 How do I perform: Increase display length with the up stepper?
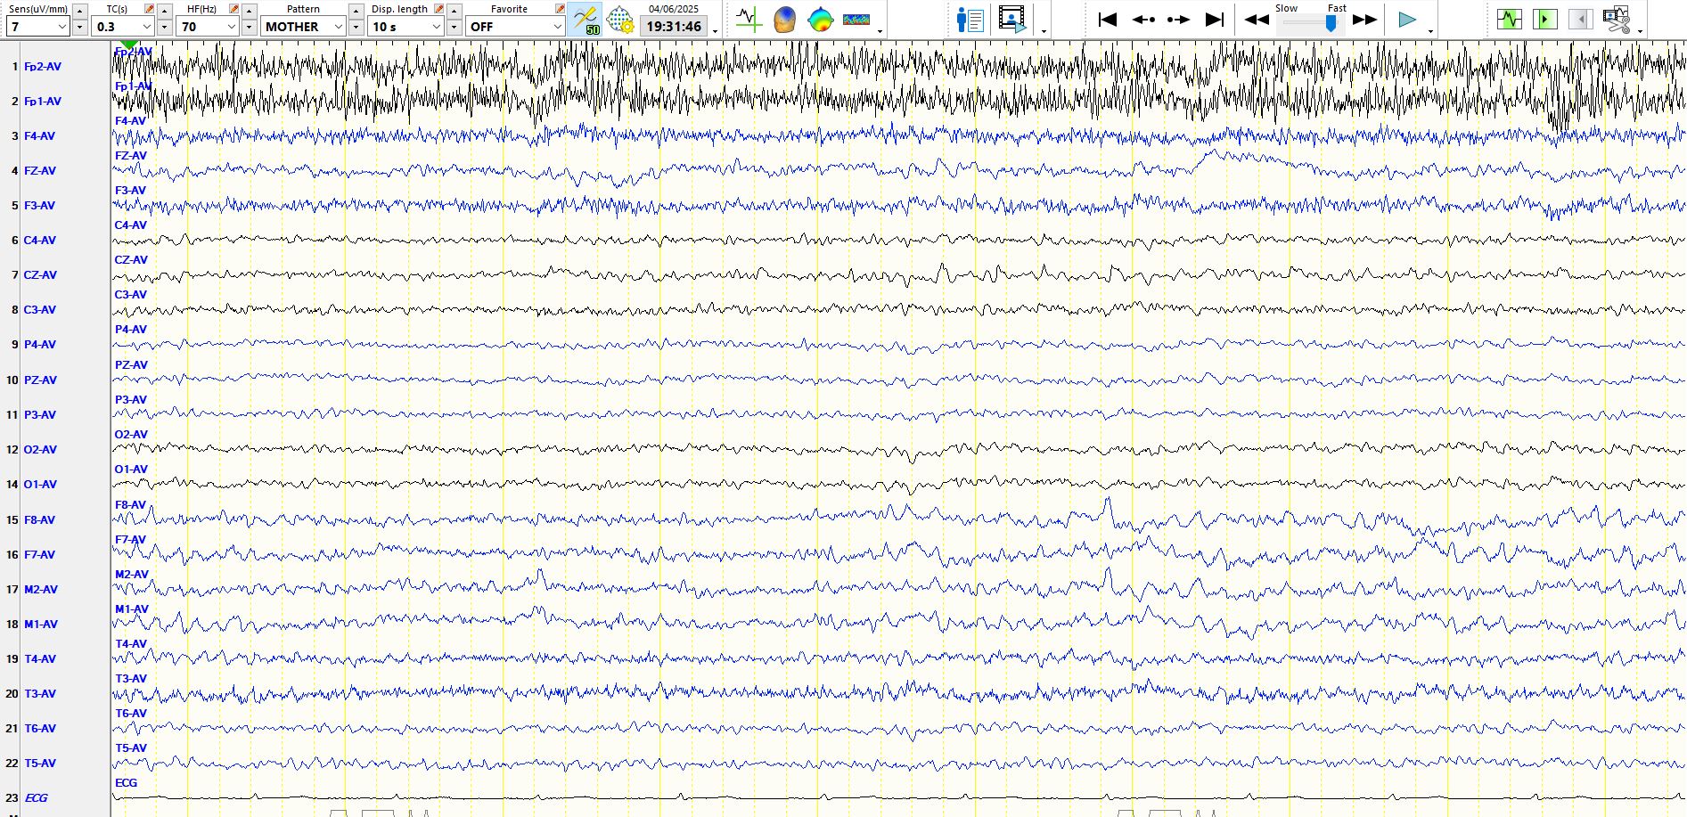pos(454,11)
